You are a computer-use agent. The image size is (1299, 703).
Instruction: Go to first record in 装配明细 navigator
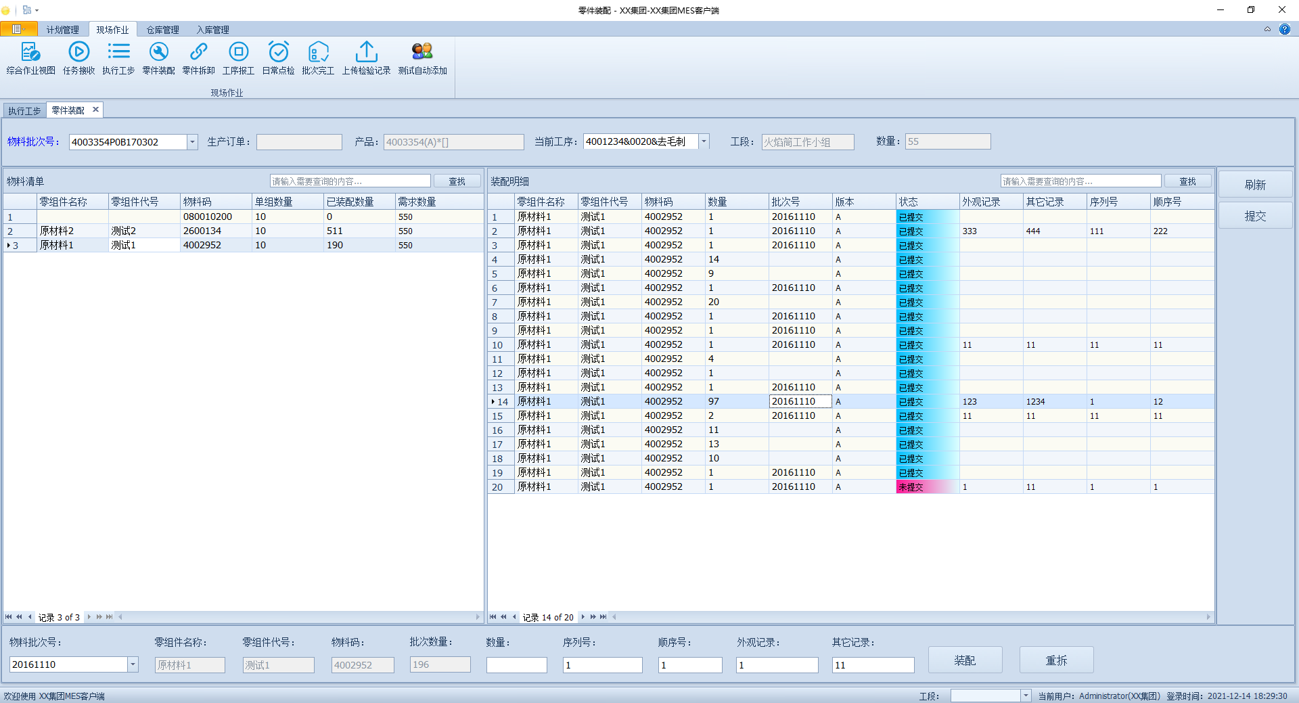pyautogui.click(x=493, y=616)
